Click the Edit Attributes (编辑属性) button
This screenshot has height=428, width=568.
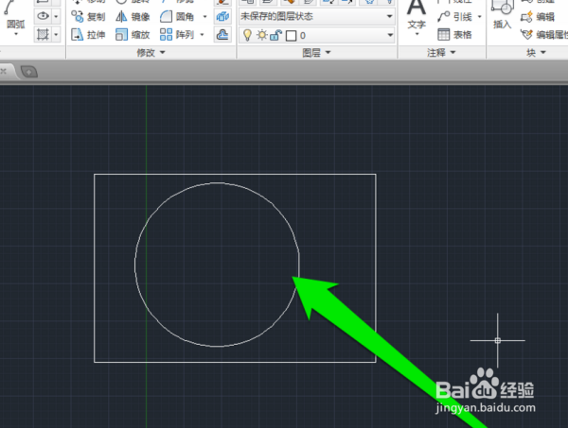(x=544, y=35)
